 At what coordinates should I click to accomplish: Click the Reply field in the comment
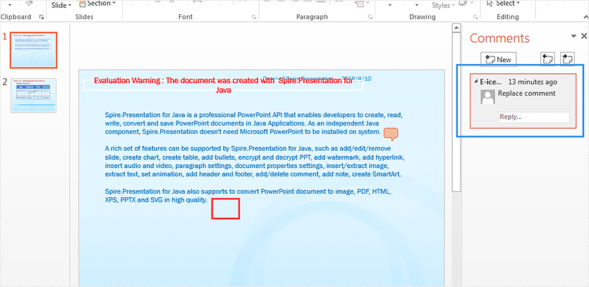(x=533, y=117)
